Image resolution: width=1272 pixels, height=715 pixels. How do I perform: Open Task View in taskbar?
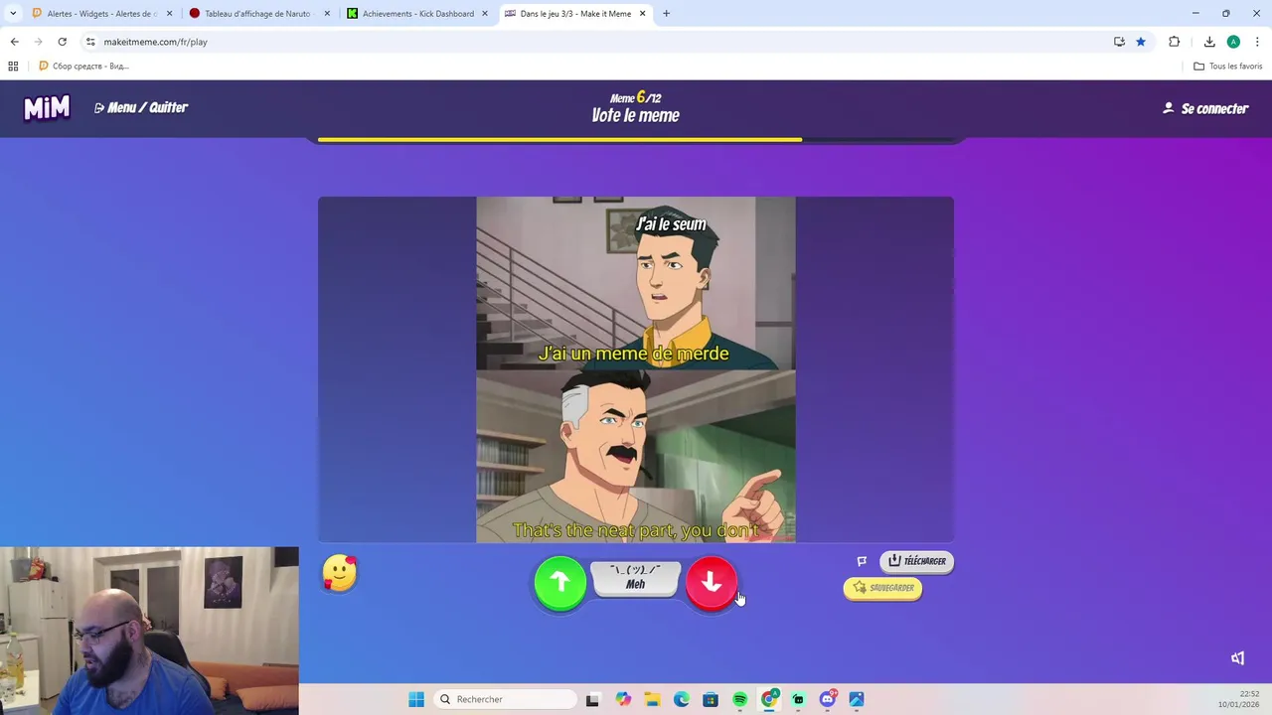coord(592,699)
